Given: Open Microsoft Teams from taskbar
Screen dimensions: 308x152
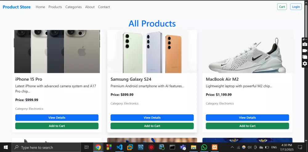Looking at the screenshot, I should [x=183, y=147].
